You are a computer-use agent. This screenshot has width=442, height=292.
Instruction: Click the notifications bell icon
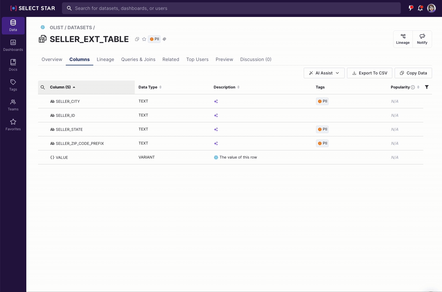[x=420, y=8]
